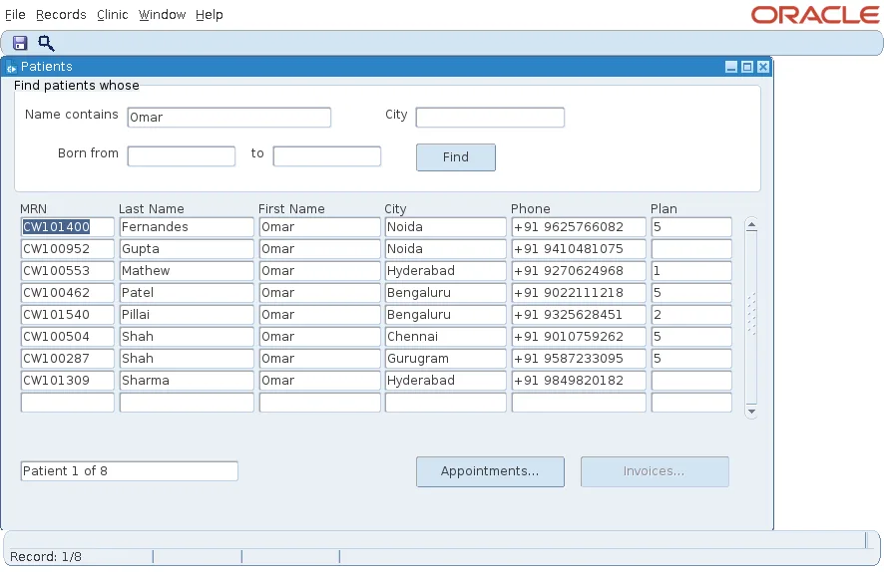Click phone +91 9270624968
Screen dimensions: 884x572
pos(579,271)
